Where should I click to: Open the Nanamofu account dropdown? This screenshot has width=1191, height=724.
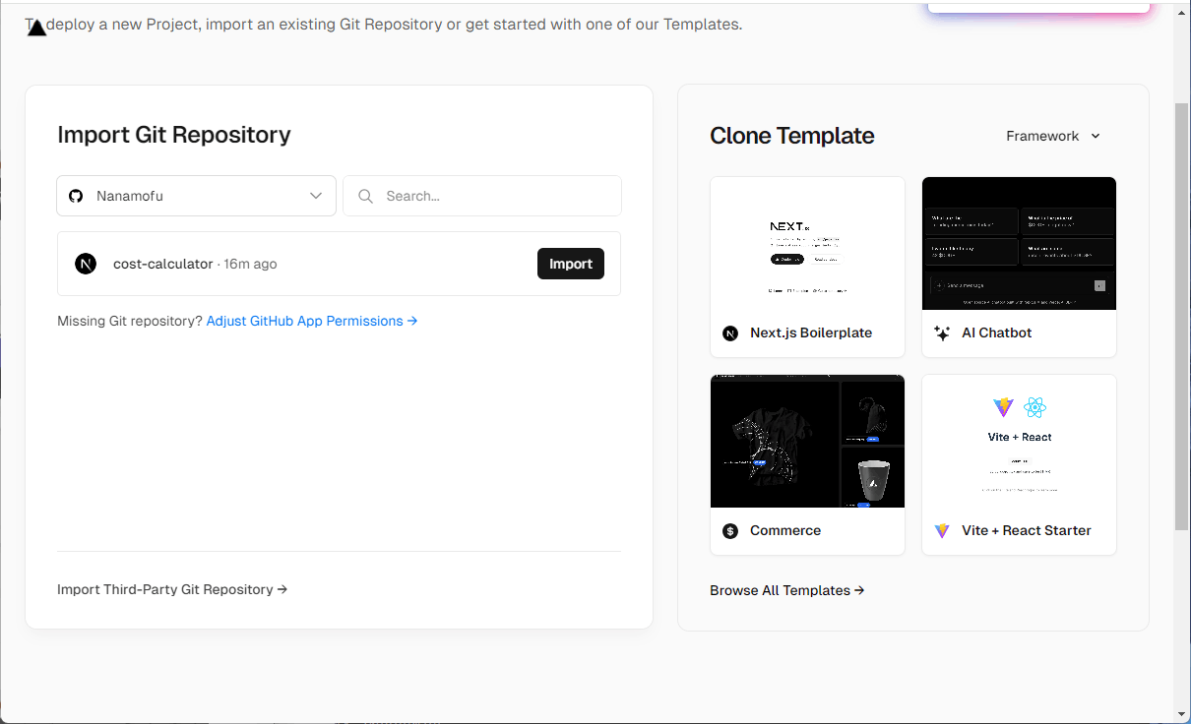(x=197, y=196)
